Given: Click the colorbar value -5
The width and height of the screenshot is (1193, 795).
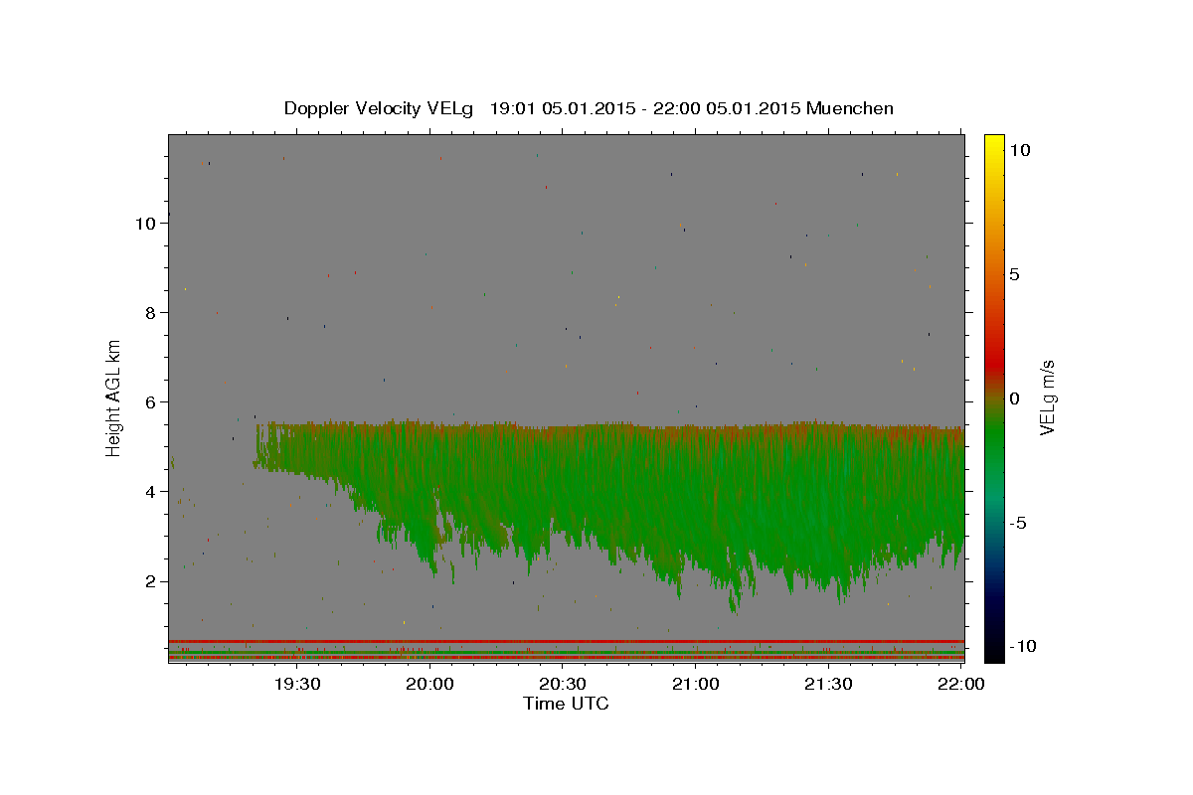Looking at the screenshot, I should click(x=1020, y=523).
